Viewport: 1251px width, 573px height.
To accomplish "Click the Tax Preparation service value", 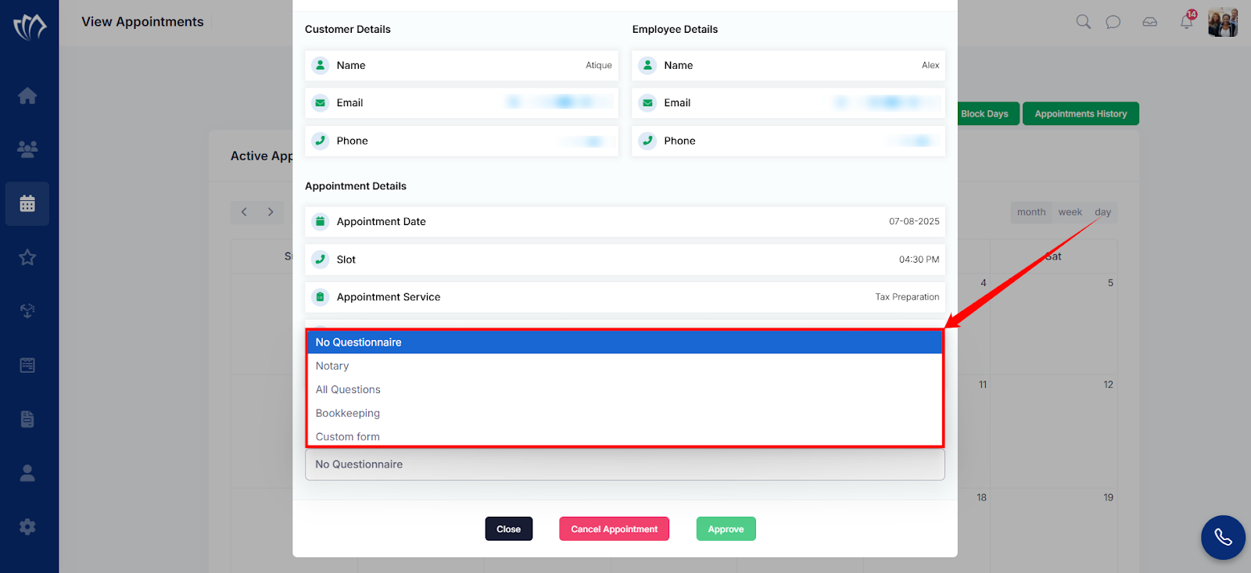I will point(907,297).
